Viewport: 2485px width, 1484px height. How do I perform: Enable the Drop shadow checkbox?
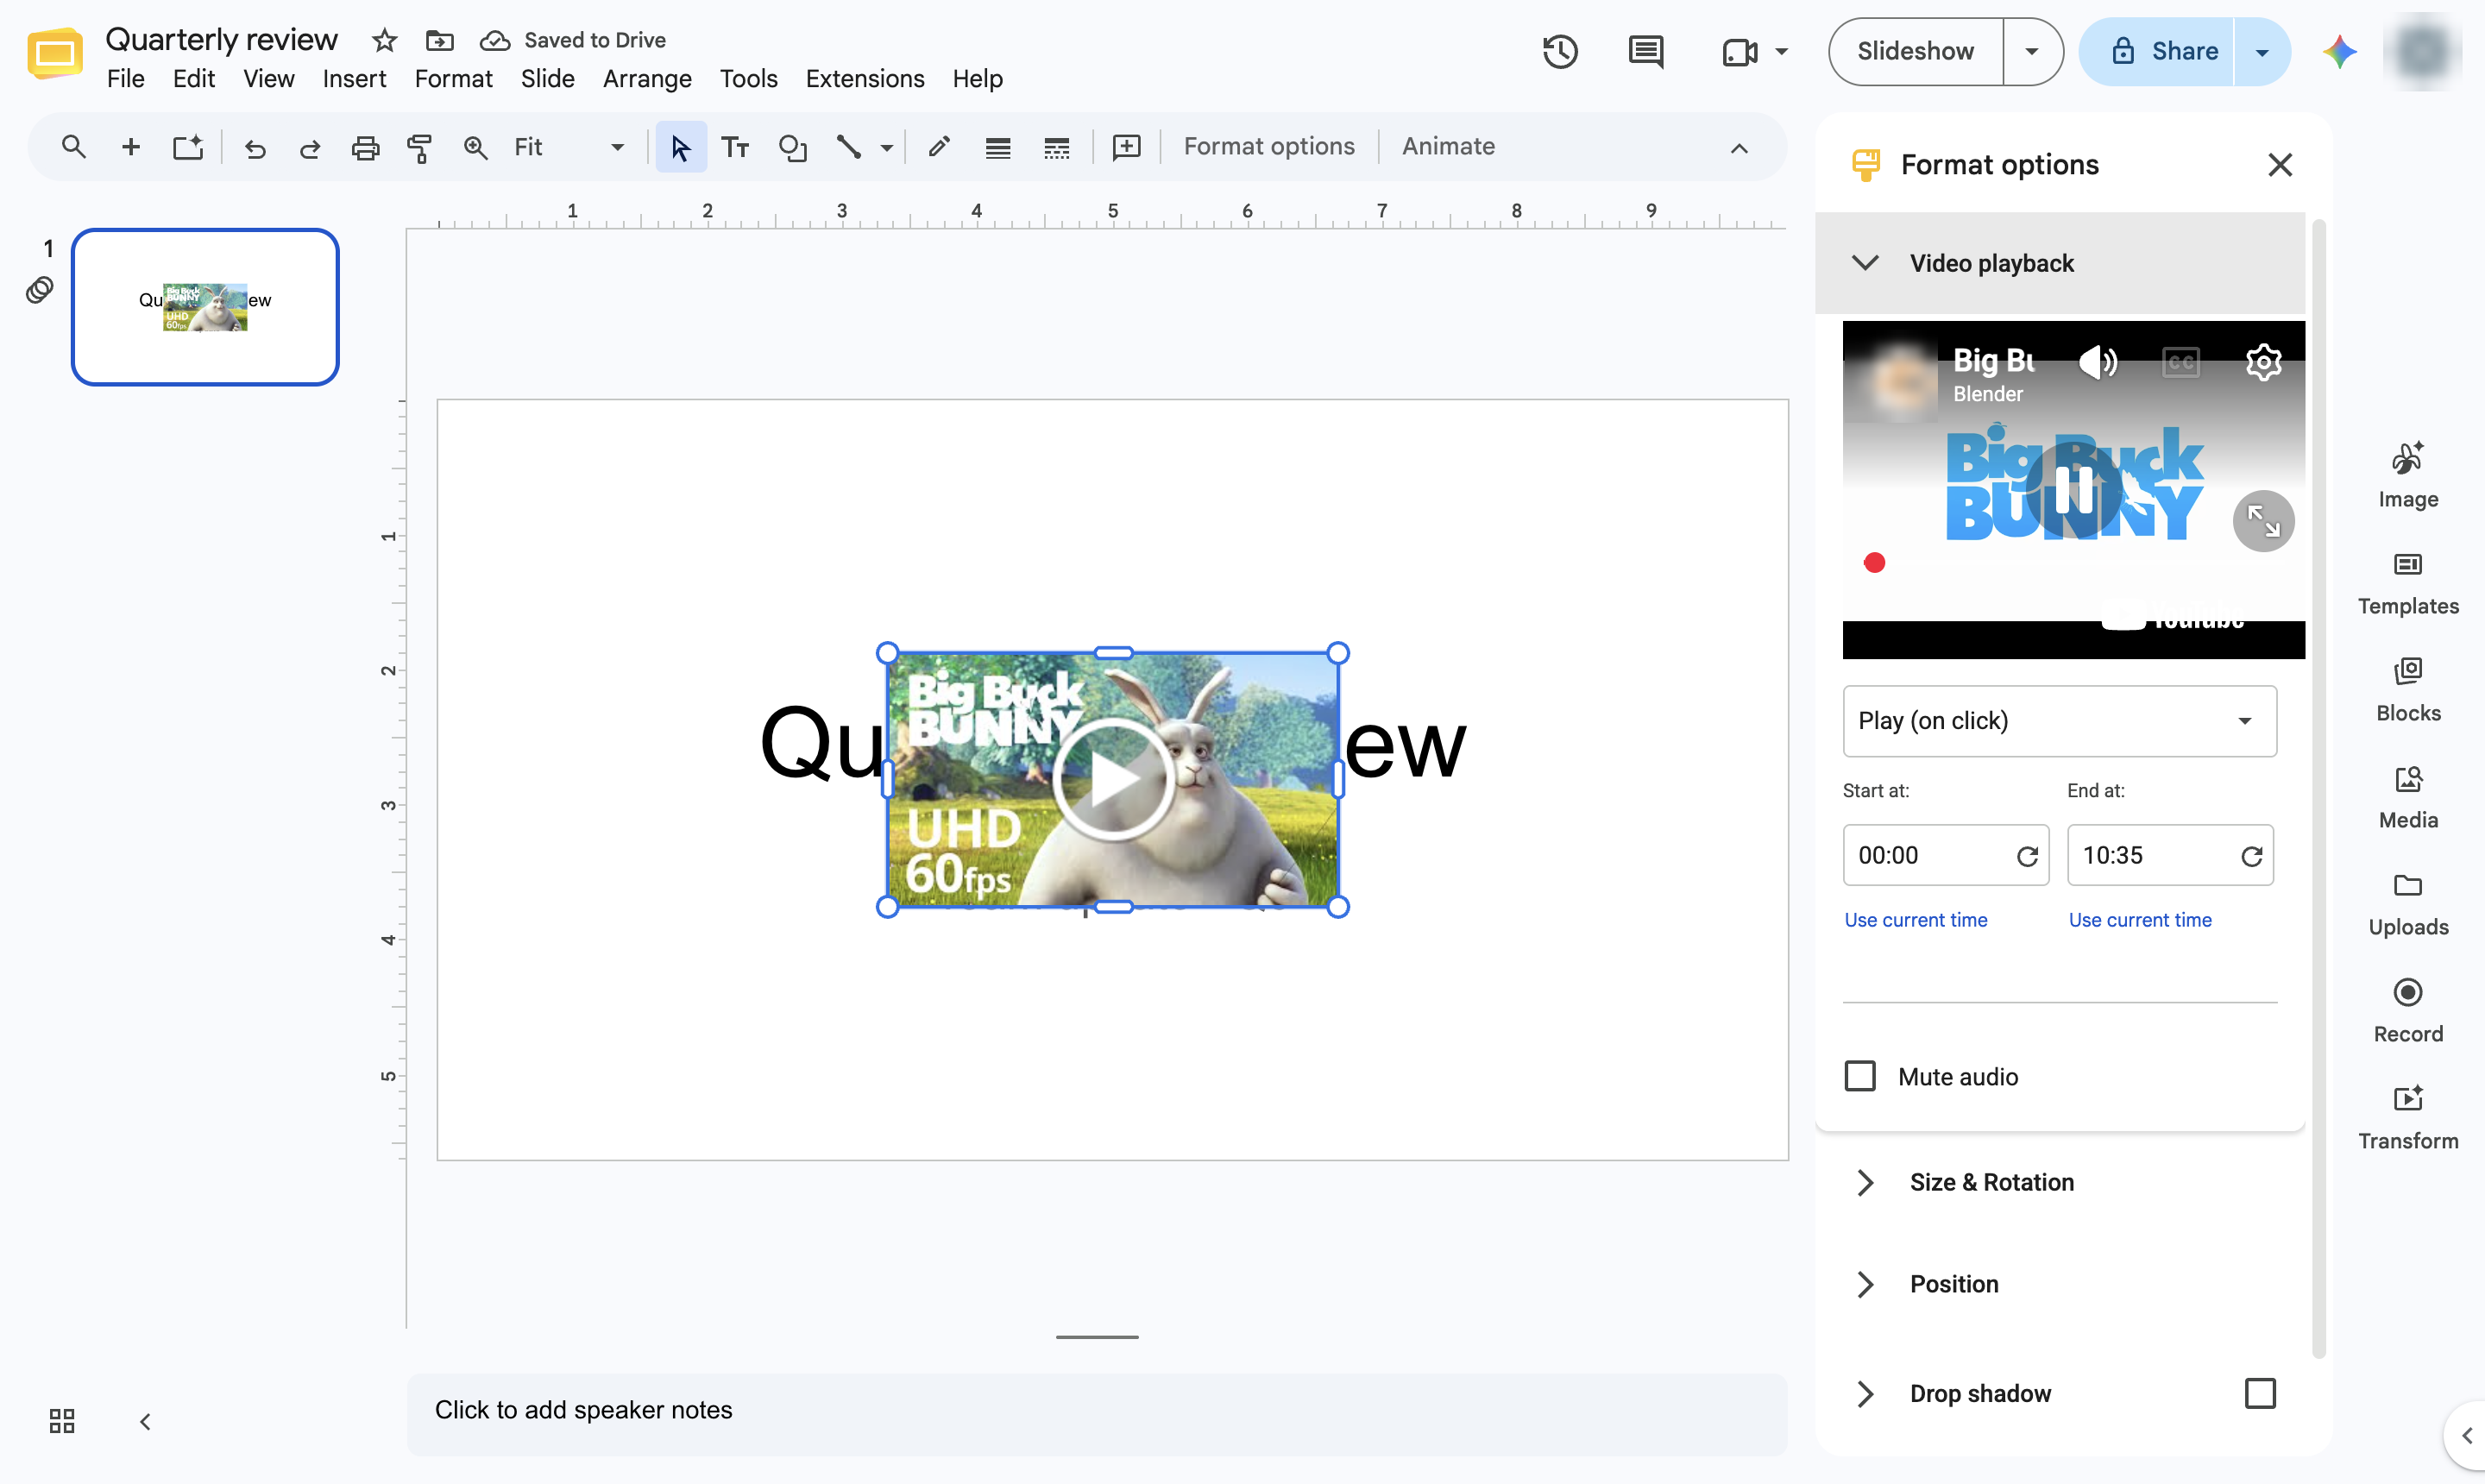2260,1393
